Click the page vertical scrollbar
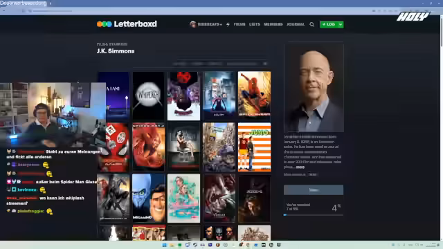Viewport: 443px width, 249px height. pos(441,127)
